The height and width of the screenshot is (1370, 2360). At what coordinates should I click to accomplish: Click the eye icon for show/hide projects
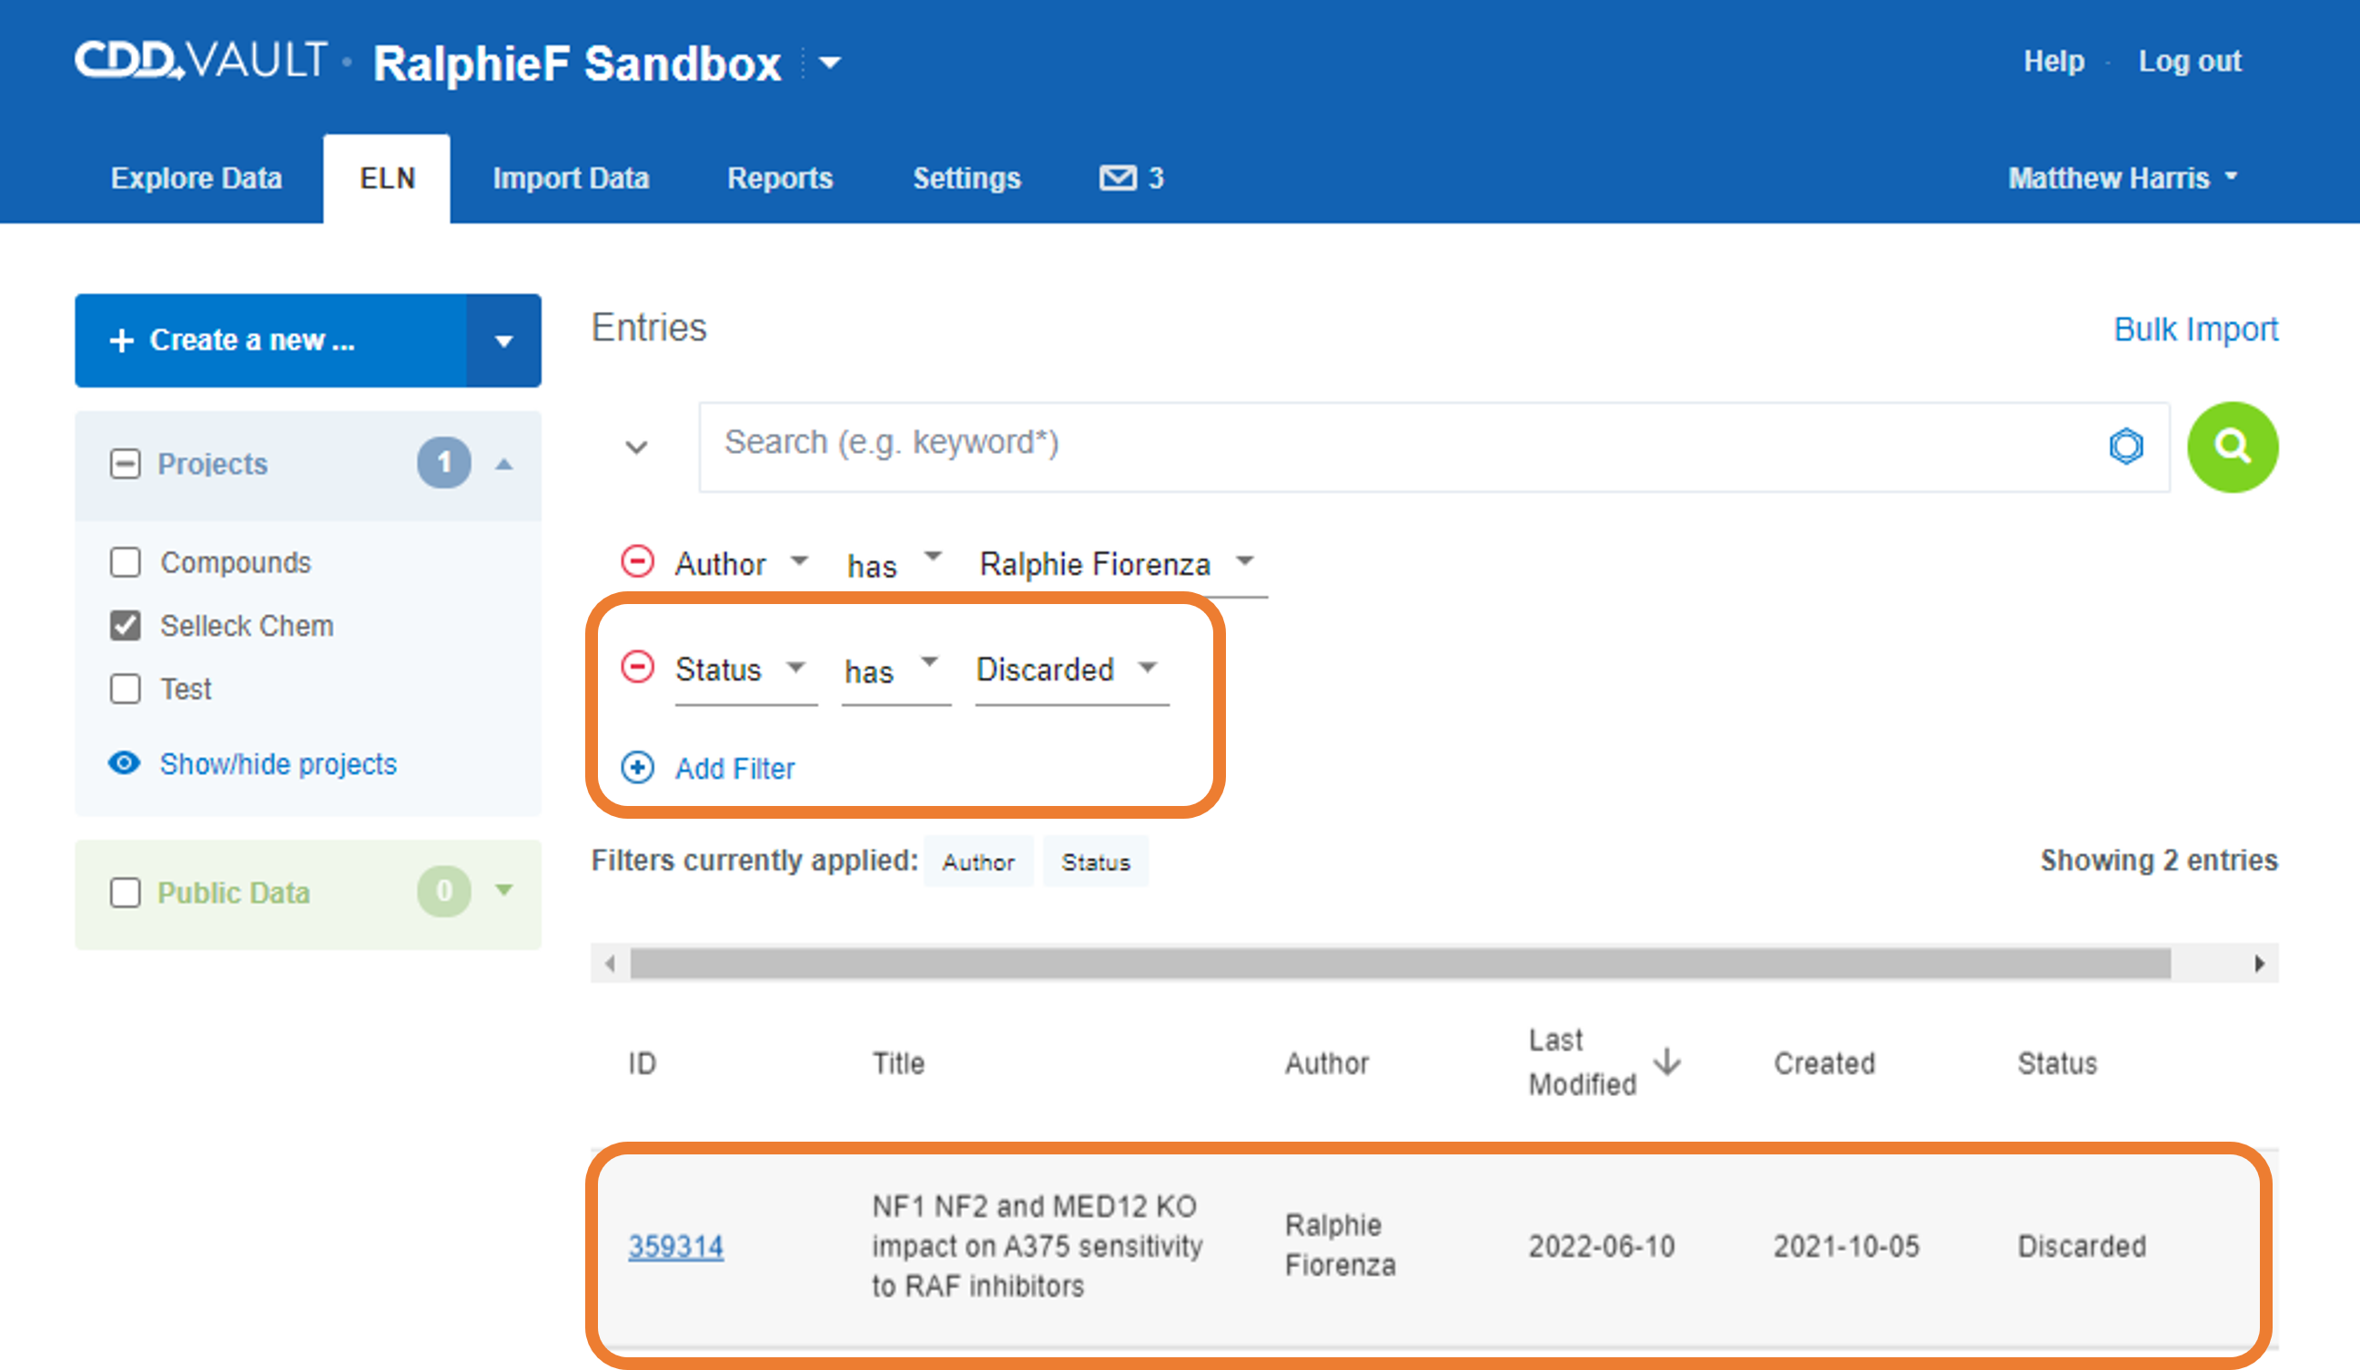pyautogui.click(x=125, y=763)
